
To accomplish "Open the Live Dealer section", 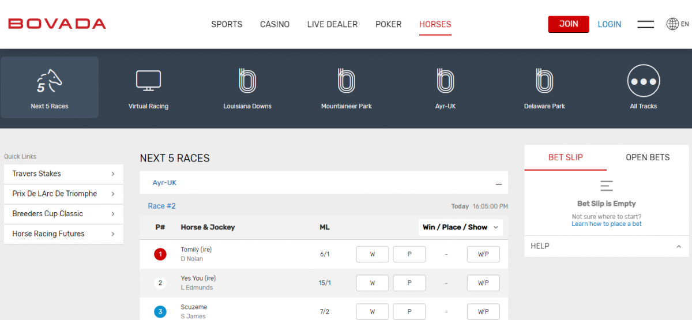I will tap(333, 24).
